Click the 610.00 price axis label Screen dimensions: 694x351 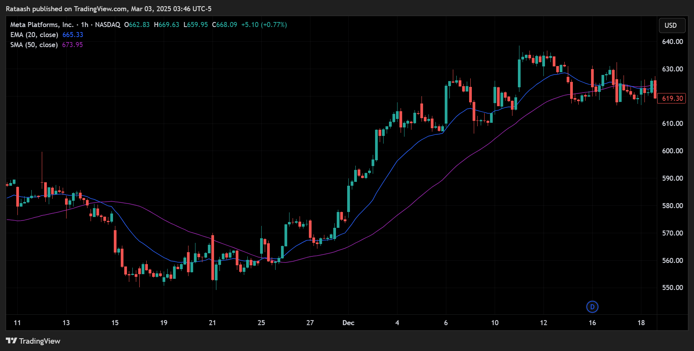pyautogui.click(x=672, y=124)
